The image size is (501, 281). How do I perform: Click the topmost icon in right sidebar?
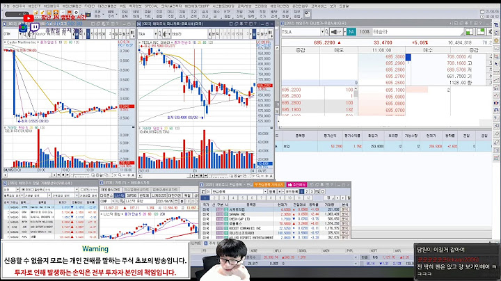(496, 24)
